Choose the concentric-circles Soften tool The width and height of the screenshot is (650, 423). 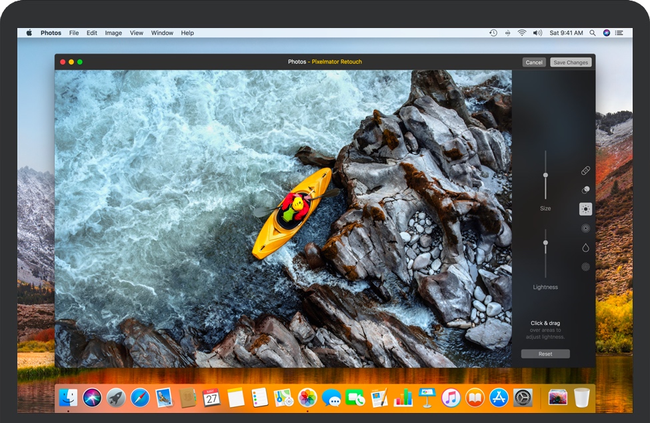(585, 228)
